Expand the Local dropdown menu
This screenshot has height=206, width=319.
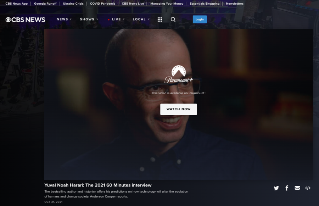click(141, 20)
